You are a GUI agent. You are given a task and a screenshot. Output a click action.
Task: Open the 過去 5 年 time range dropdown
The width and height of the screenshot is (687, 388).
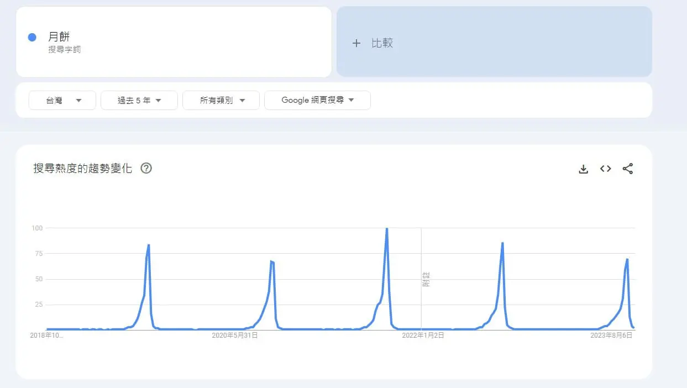(139, 100)
